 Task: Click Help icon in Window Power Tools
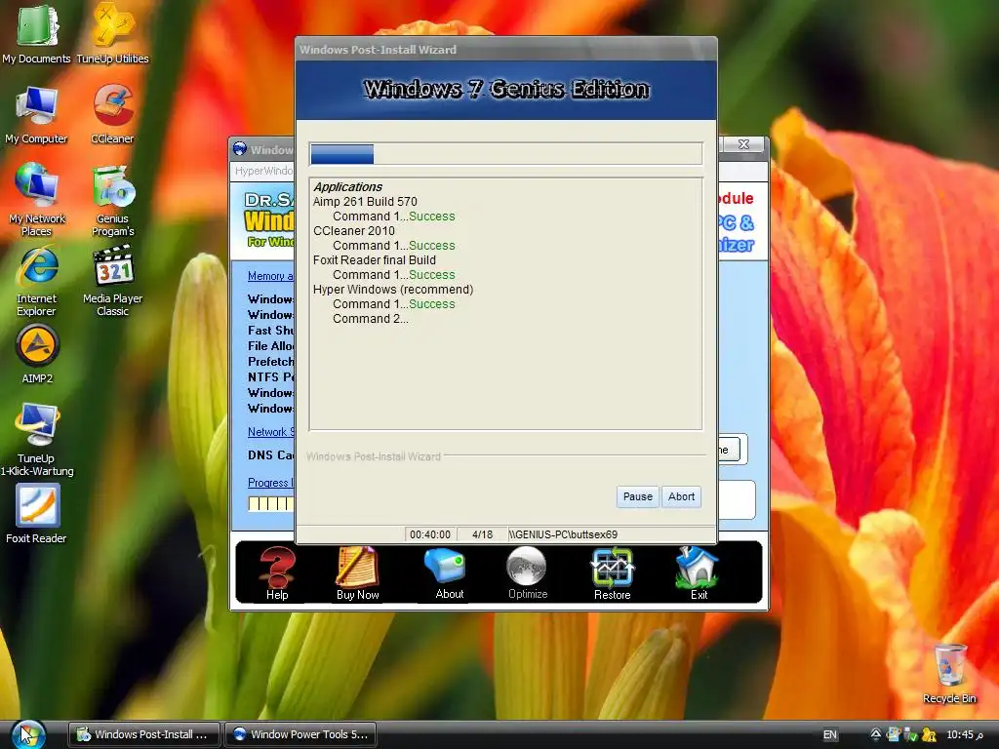(277, 573)
